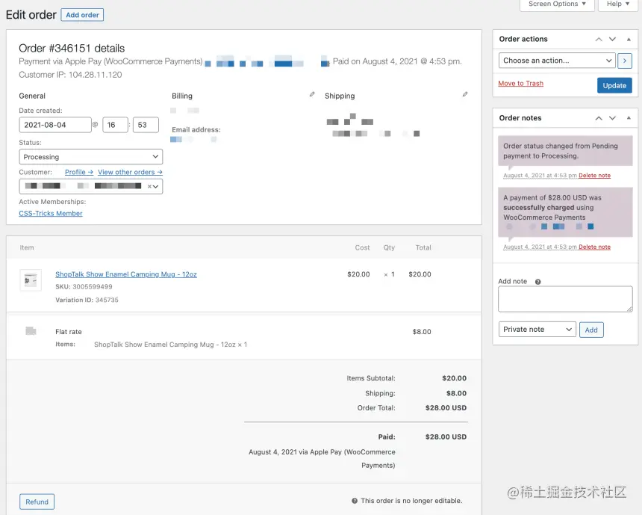Open the CSS-Tricks Member membership link
Image resolution: width=642 pixels, height=515 pixels.
point(51,213)
